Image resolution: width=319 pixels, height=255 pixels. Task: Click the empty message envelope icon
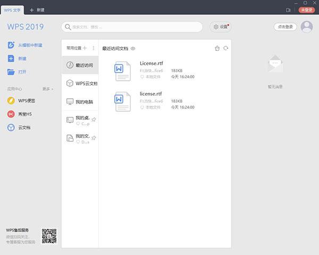coord(275,64)
